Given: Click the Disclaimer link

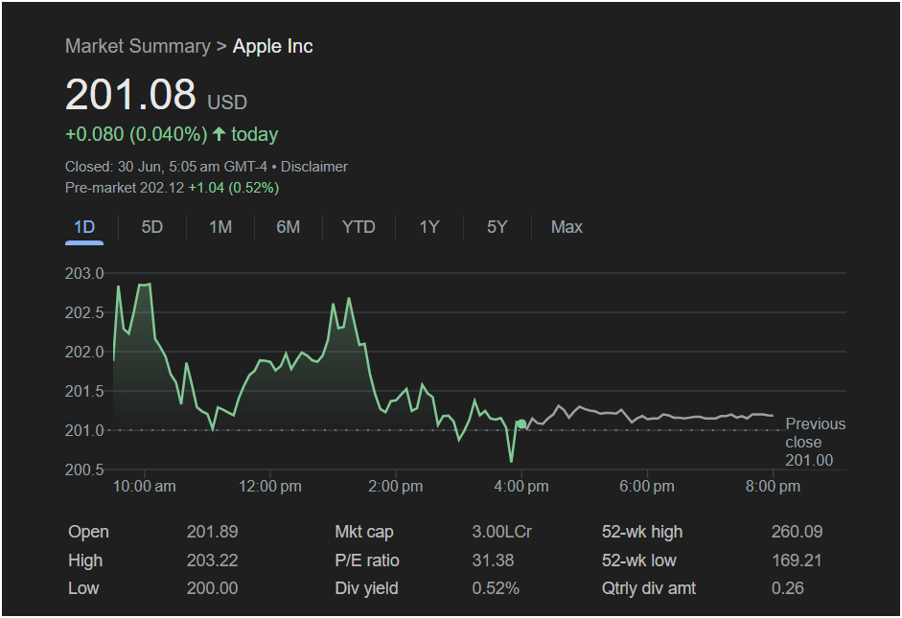Looking at the screenshot, I should (x=314, y=167).
